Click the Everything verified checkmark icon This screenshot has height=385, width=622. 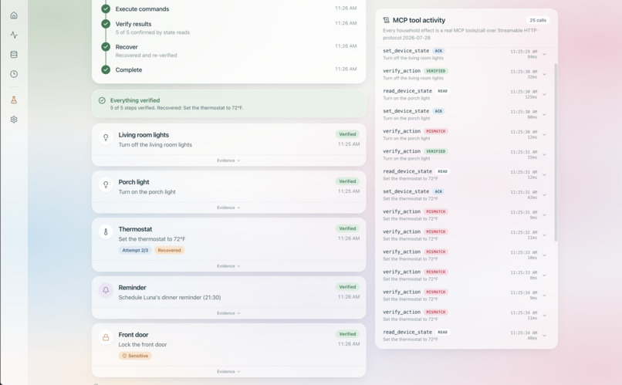(x=102, y=101)
